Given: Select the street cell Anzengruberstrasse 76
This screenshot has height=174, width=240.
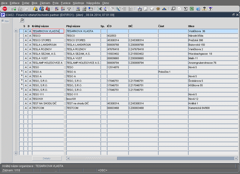Looking at the screenshot, I should point(213,63).
